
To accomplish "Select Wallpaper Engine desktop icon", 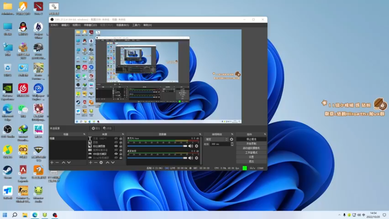I will point(38,91).
